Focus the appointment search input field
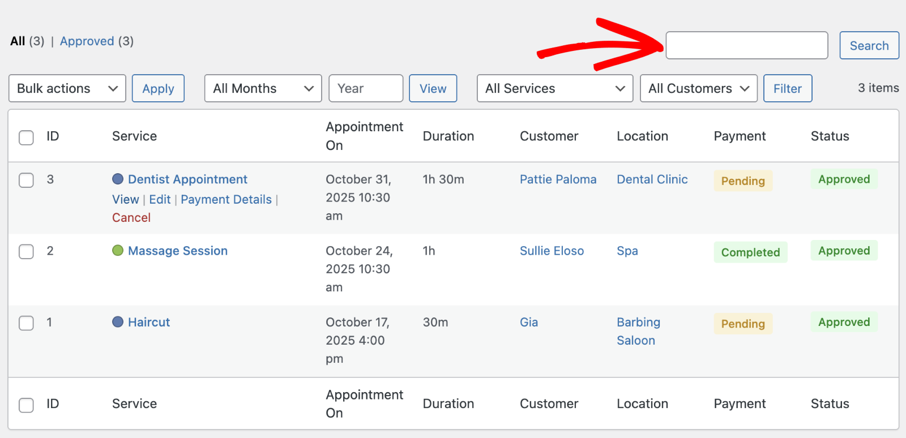The width and height of the screenshot is (906, 438). coord(747,45)
